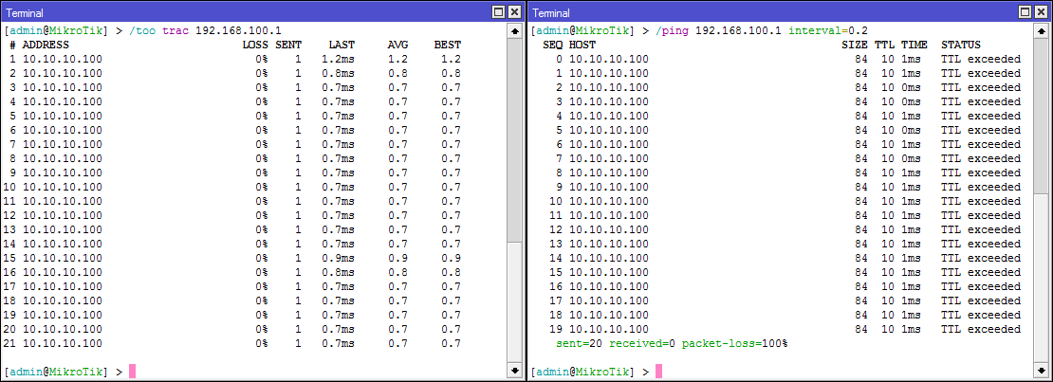Click down arrow of right terminal scrollbar
The height and width of the screenshot is (382, 1053).
pos(1041,371)
